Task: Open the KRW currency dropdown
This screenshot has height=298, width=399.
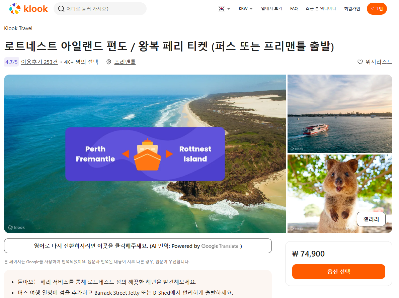Action: [x=246, y=9]
